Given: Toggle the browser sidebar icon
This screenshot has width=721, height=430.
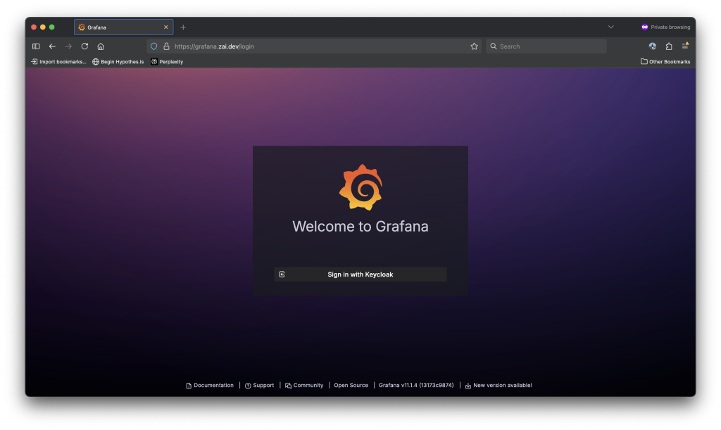Looking at the screenshot, I should (36, 46).
